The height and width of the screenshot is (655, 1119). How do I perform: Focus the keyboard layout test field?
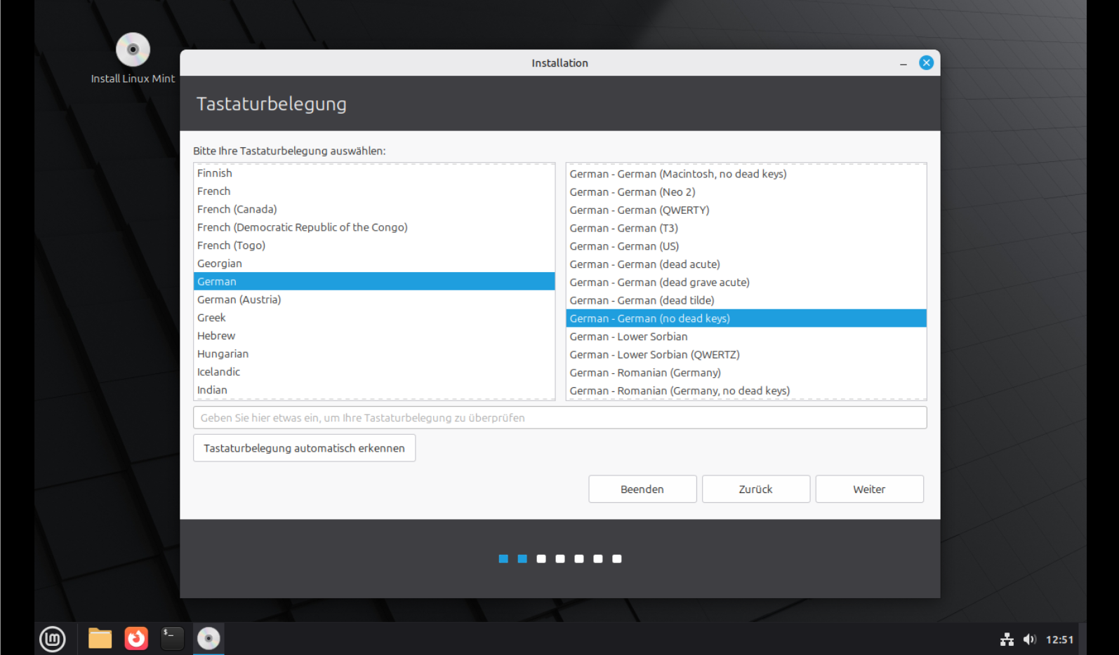[x=559, y=418]
